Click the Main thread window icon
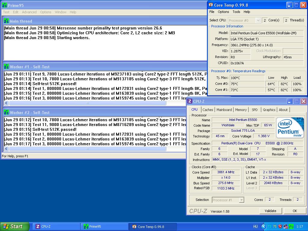308x231 pixels. [x=6, y=21]
